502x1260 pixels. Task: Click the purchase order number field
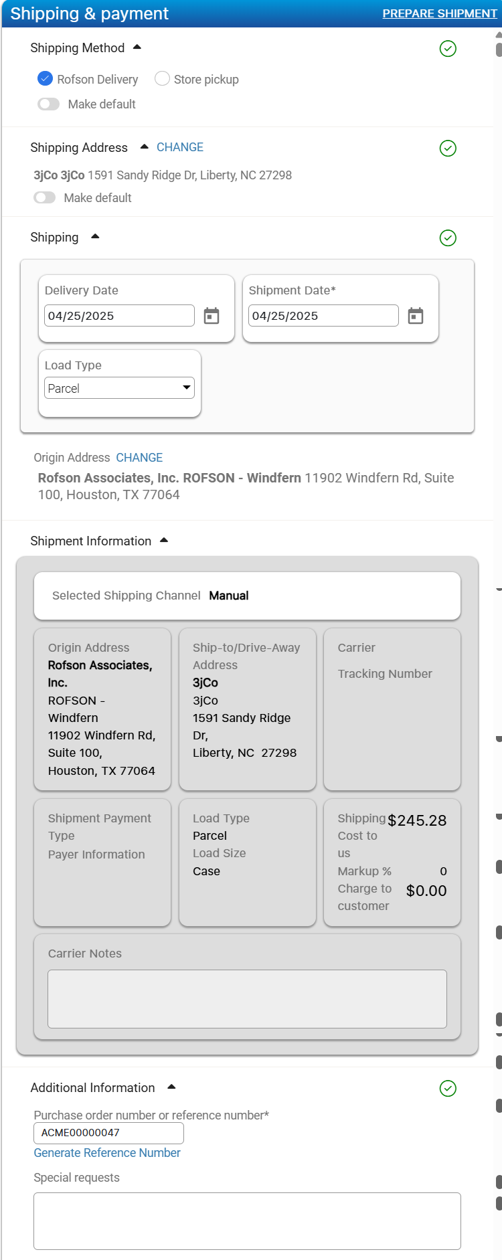pyautogui.click(x=108, y=1133)
